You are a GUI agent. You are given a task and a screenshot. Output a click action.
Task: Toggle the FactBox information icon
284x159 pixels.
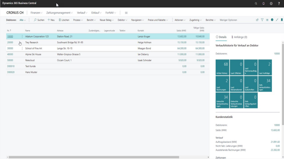tap(272, 20)
